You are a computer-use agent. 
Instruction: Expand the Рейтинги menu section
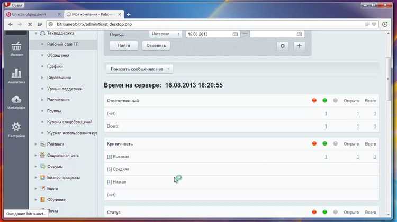(35, 144)
